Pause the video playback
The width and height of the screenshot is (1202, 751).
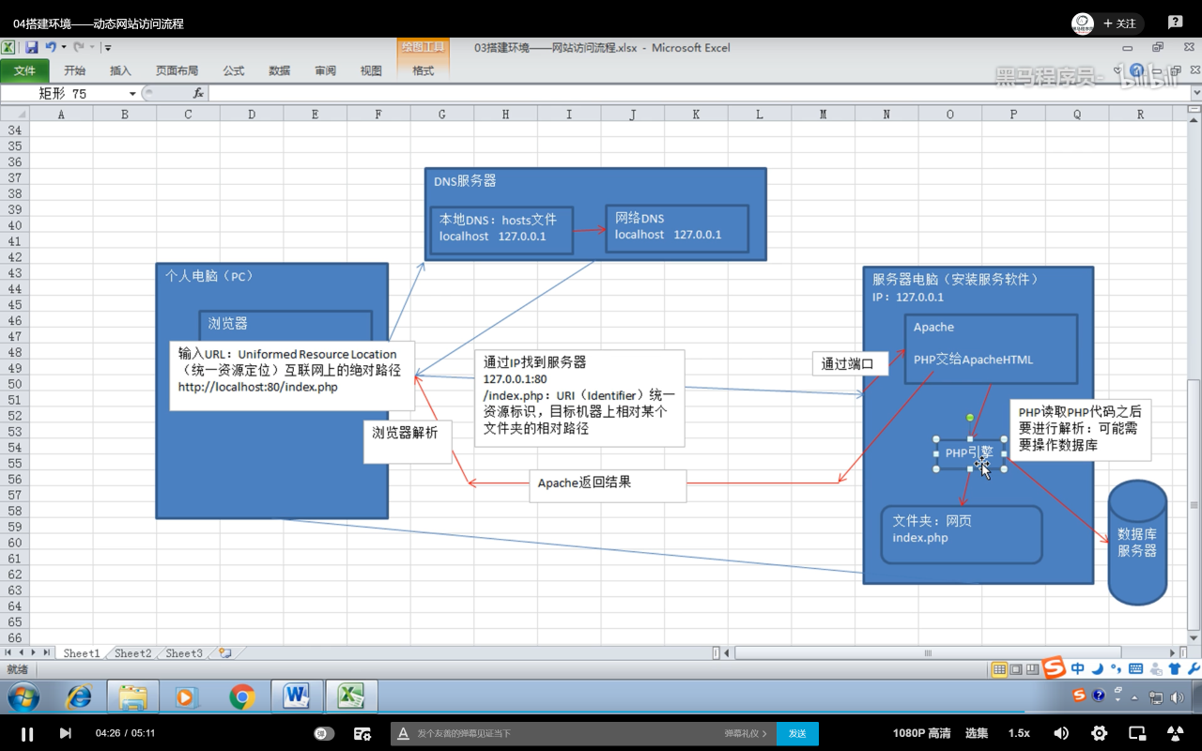click(27, 733)
